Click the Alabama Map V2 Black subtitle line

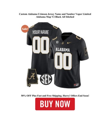pos(55,17)
